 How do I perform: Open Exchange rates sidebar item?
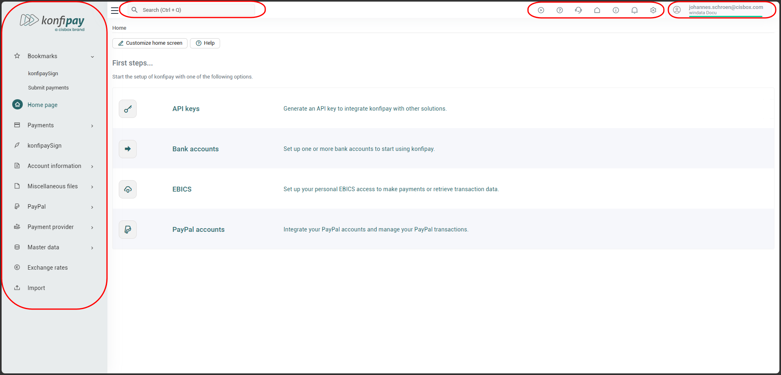(x=48, y=268)
